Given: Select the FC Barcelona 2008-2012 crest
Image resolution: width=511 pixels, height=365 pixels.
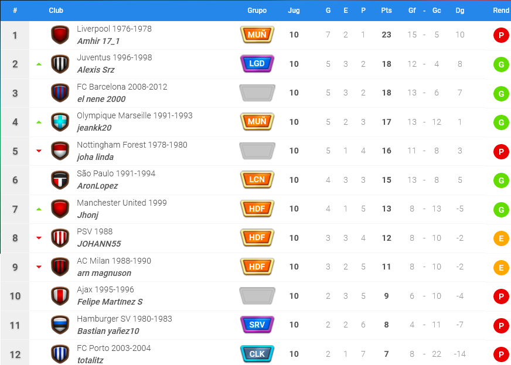Looking at the screenshot, I should click(x=60, y=93).
